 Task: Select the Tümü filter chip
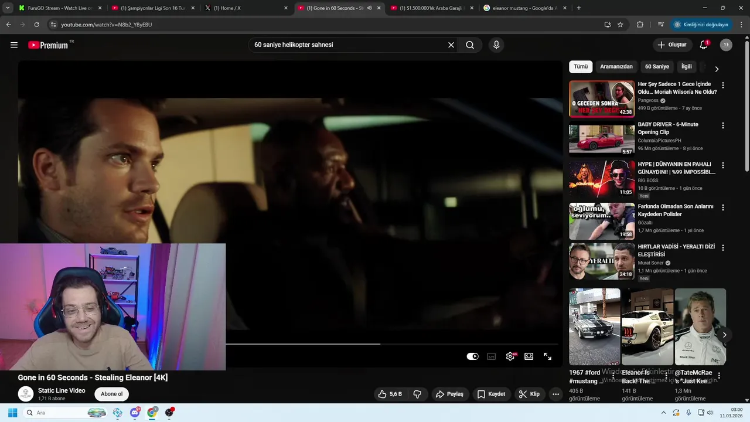[581, 67]
